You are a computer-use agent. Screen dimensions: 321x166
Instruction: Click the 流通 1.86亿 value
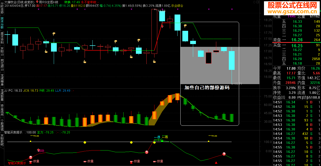pyautogui.click(x=315, y=93)
